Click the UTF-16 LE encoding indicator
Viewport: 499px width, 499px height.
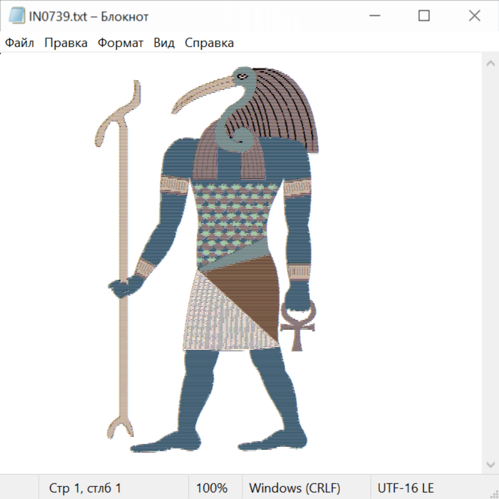(405, 488)
